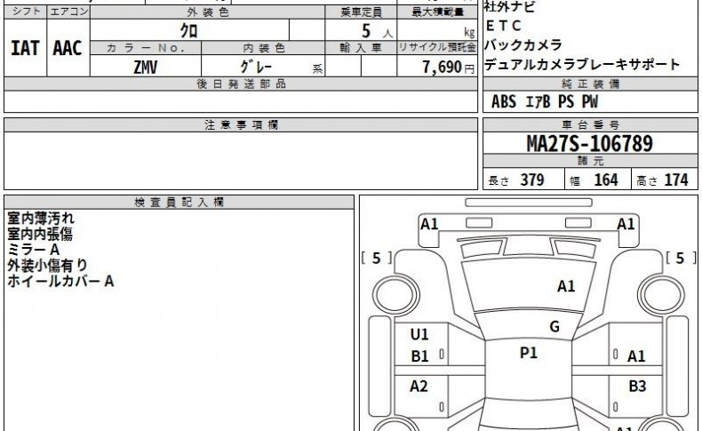Select the IAT shift value
The width and height of the screenshot is (702, 431).
(x=25, y=48)
